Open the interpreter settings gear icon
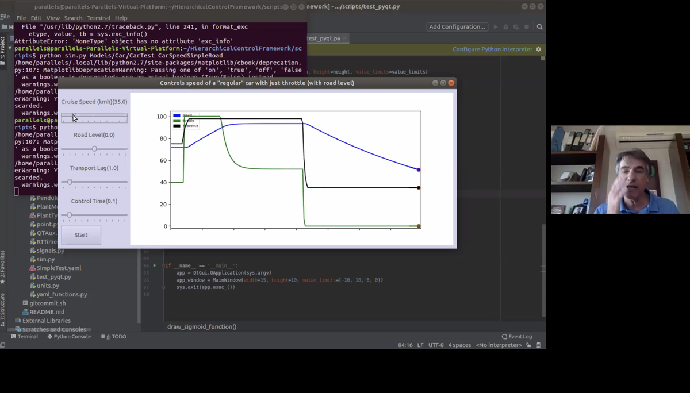 pyautogui.click(x=539, y=49)
